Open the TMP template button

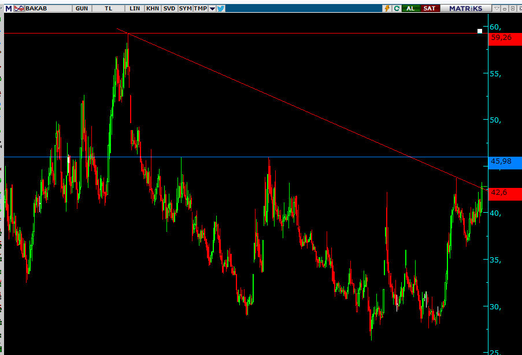coord(201,8)
